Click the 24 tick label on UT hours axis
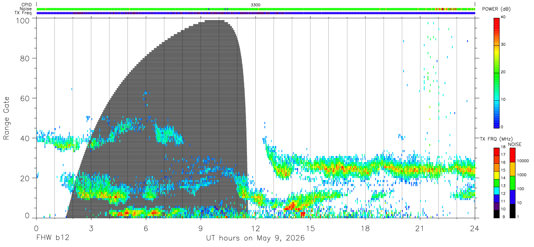The width and height of the screenshot is (534, 247). coord(475,229)
